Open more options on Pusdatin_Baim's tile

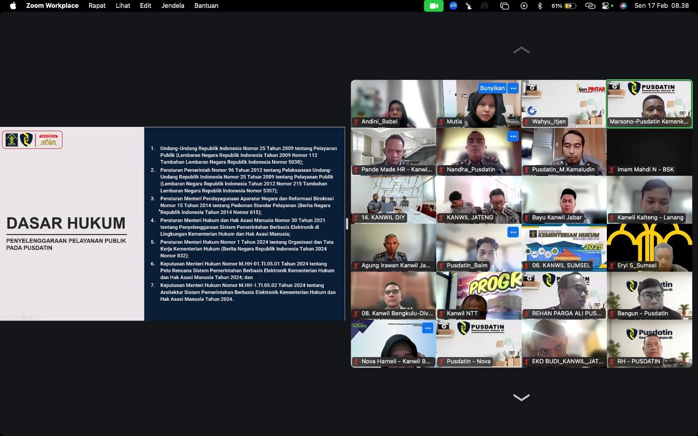tap(513, 232)
